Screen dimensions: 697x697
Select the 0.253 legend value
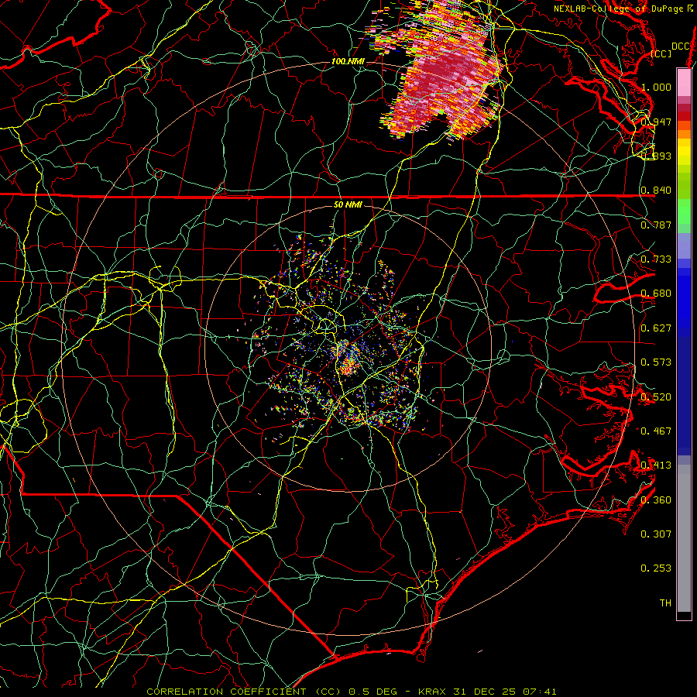pos(656,568)
